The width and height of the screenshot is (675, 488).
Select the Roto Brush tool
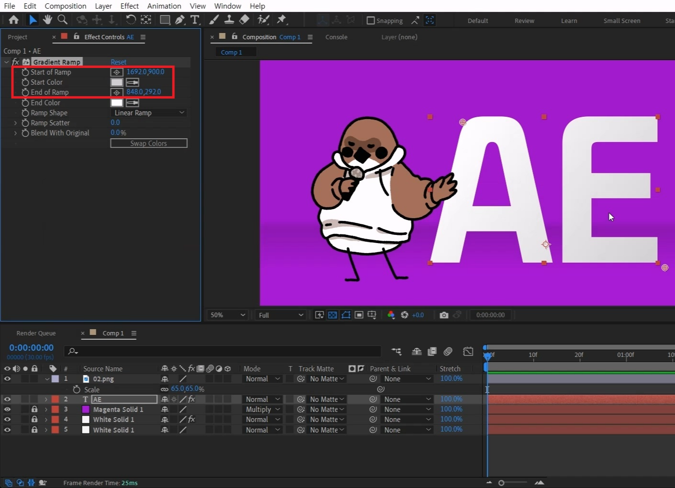pyautogui.click(x=263, y=20)
